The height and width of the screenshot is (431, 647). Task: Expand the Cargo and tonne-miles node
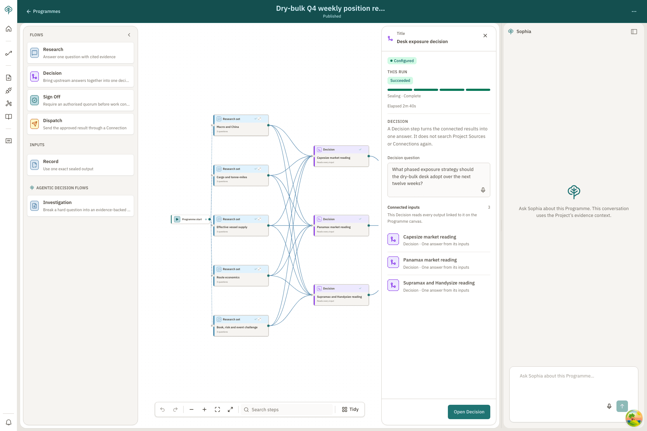pos(260,169)
